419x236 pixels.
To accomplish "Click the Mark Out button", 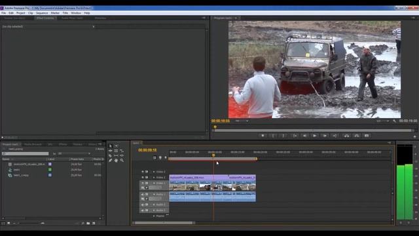I will (x=283, y=136).
